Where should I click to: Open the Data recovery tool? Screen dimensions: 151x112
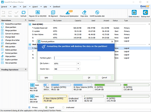(x=134, y=14)
